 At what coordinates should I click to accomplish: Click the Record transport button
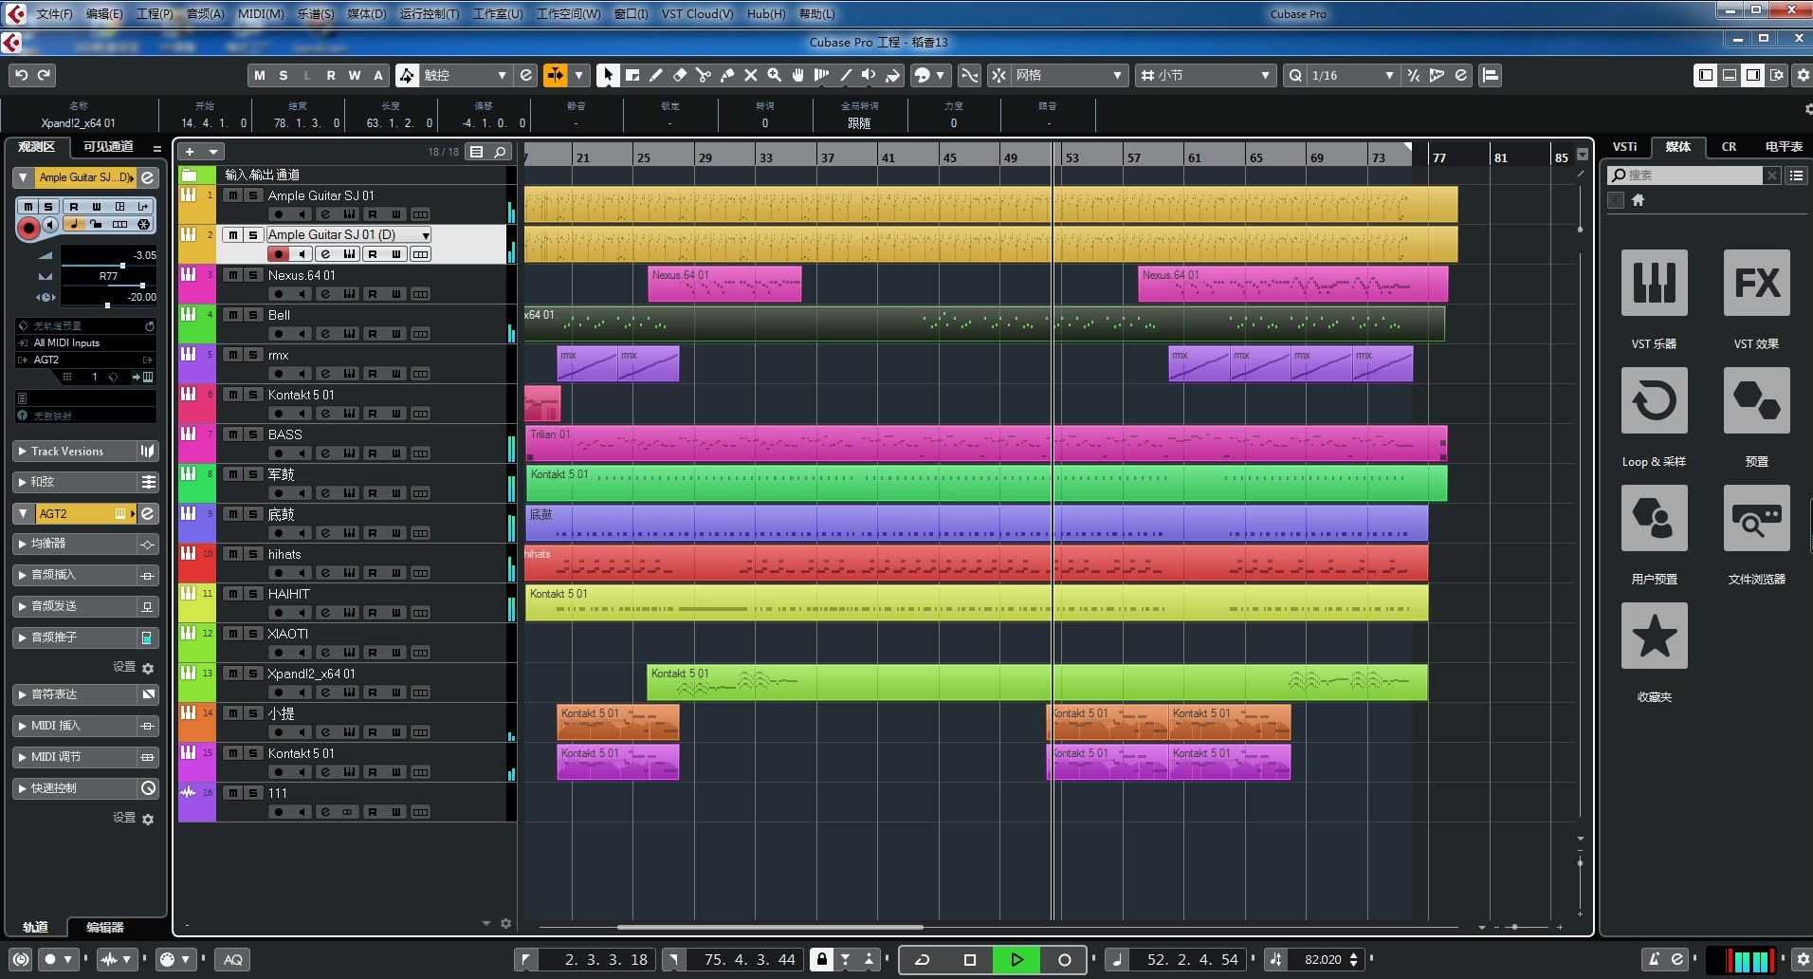1064,960
